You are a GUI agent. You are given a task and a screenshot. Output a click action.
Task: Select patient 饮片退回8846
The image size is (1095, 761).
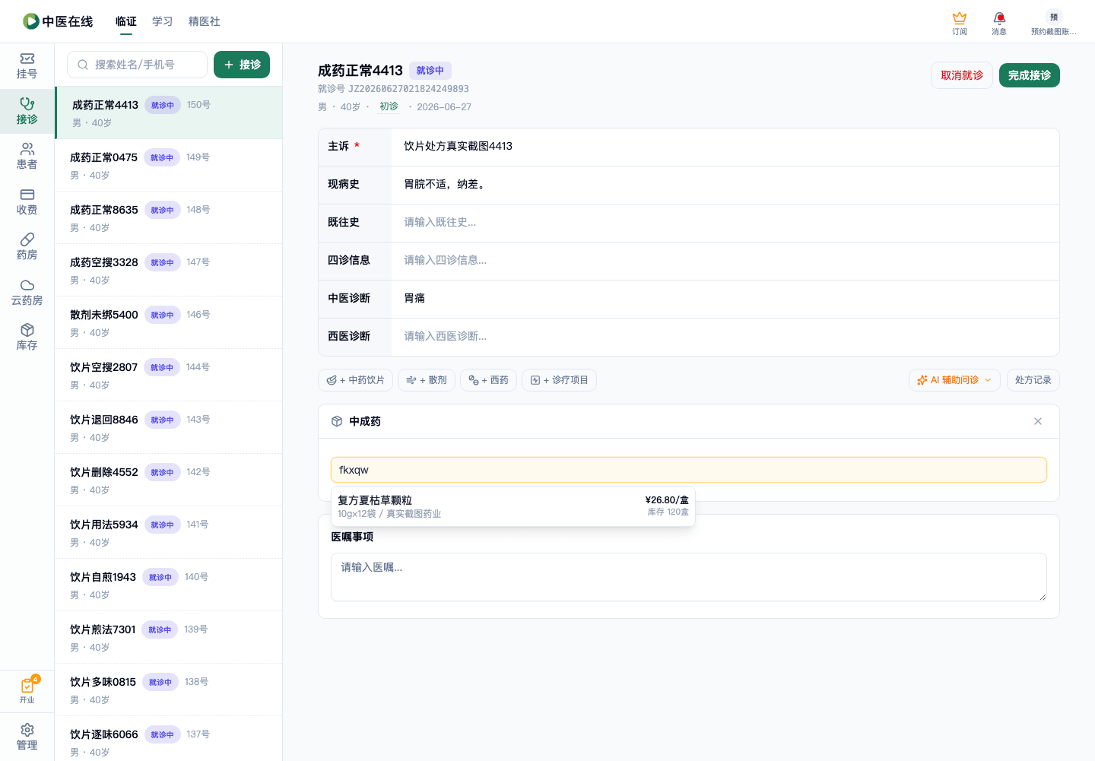(169, 427)
